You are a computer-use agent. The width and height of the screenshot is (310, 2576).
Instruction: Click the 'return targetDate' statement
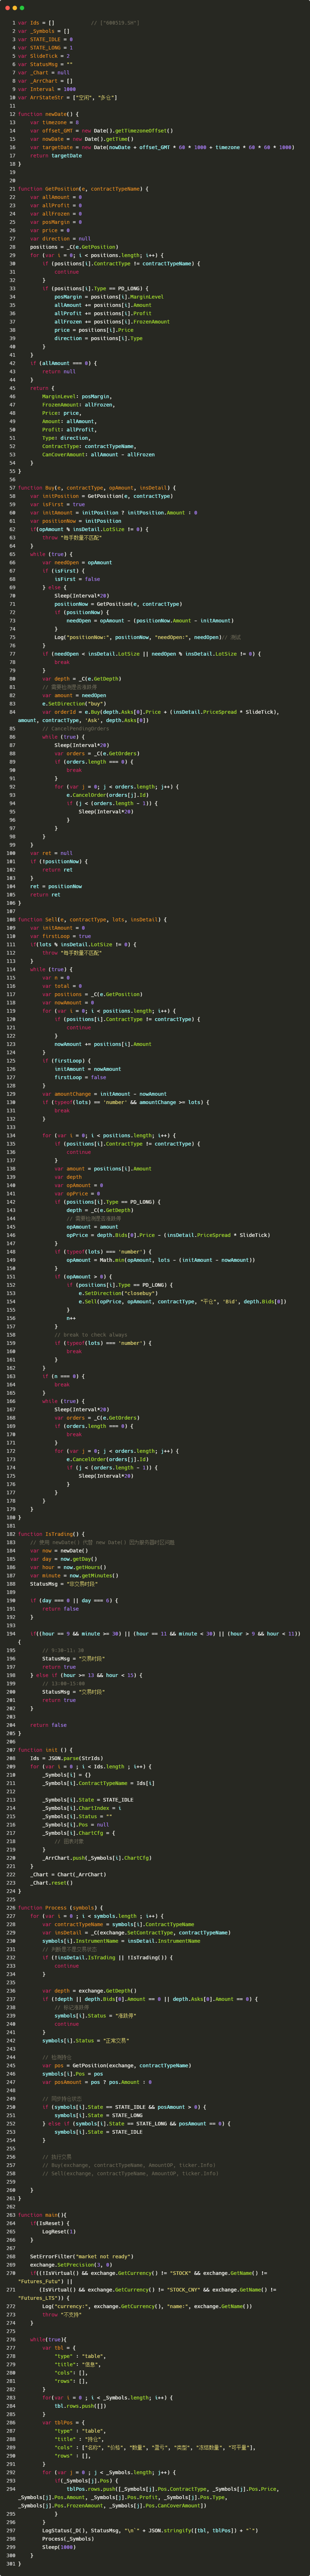pos(56,156)
